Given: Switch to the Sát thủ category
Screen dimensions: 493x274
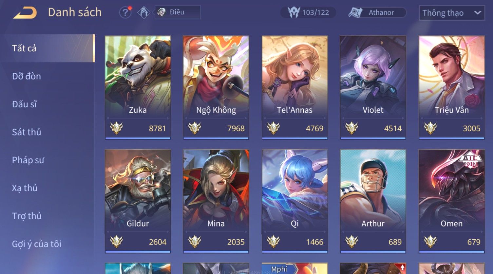Looking at the screenshot, I should point(27,132).
